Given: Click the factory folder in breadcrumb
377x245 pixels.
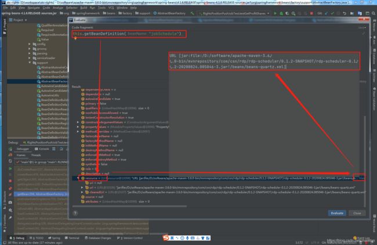Looking at the screenshot, I should [x=125, y=13].
